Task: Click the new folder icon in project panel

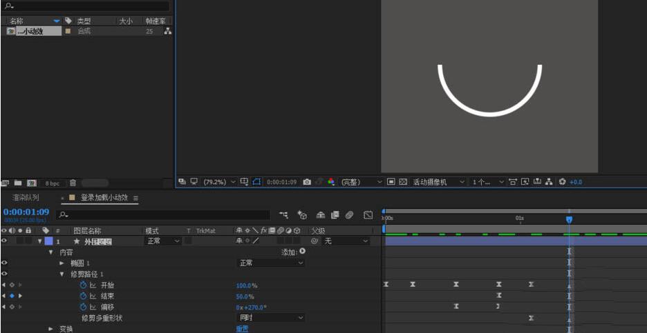Action: coord(19,183)
